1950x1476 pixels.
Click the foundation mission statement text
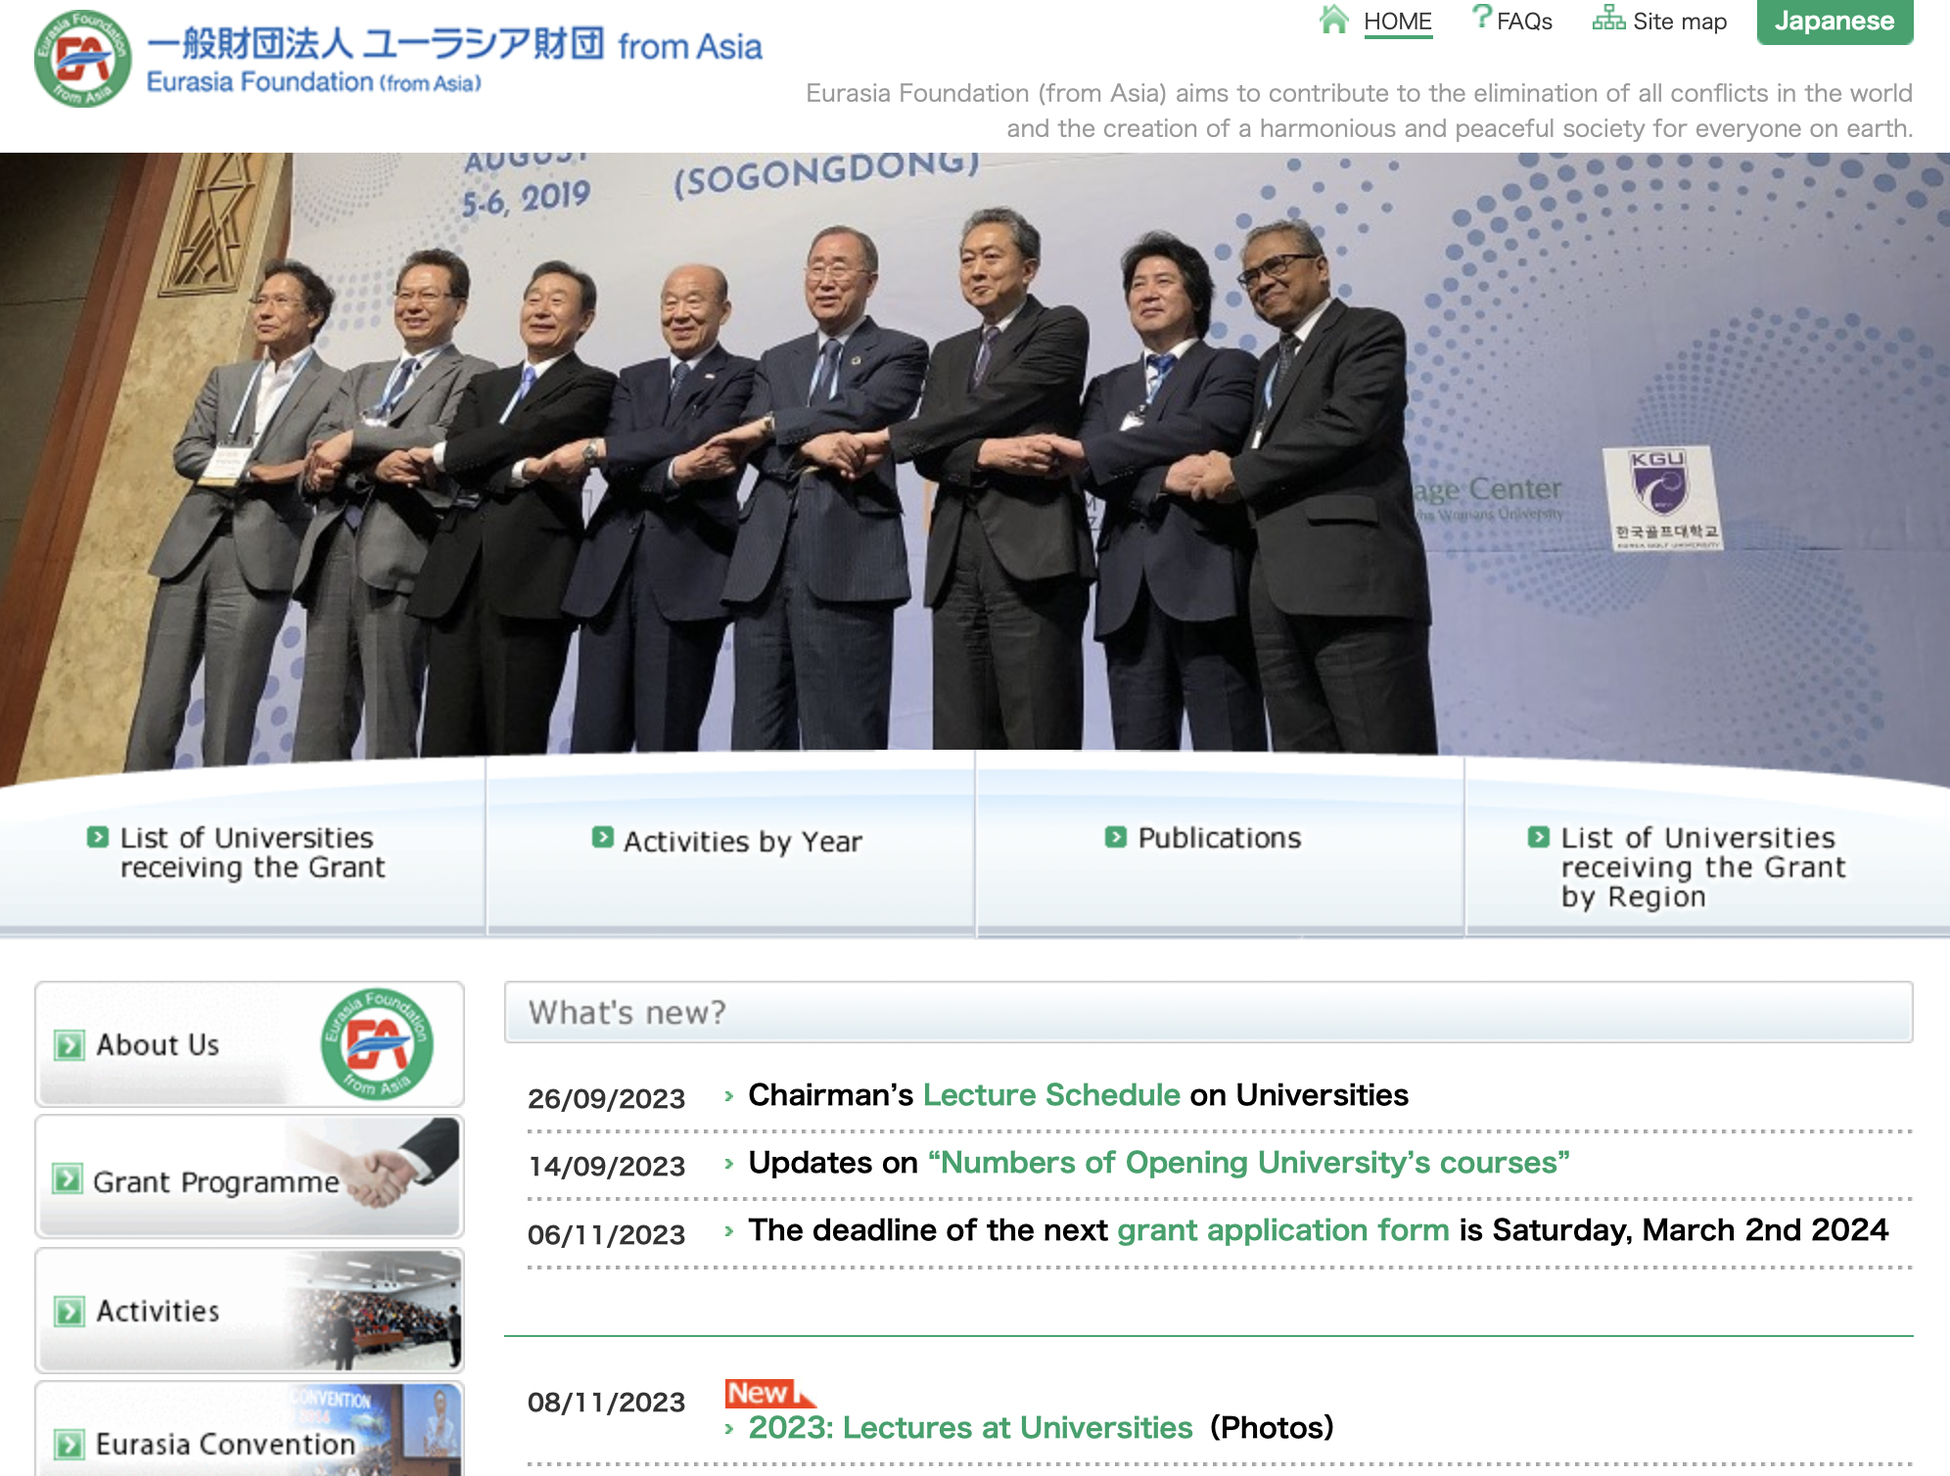(1359, 111)
